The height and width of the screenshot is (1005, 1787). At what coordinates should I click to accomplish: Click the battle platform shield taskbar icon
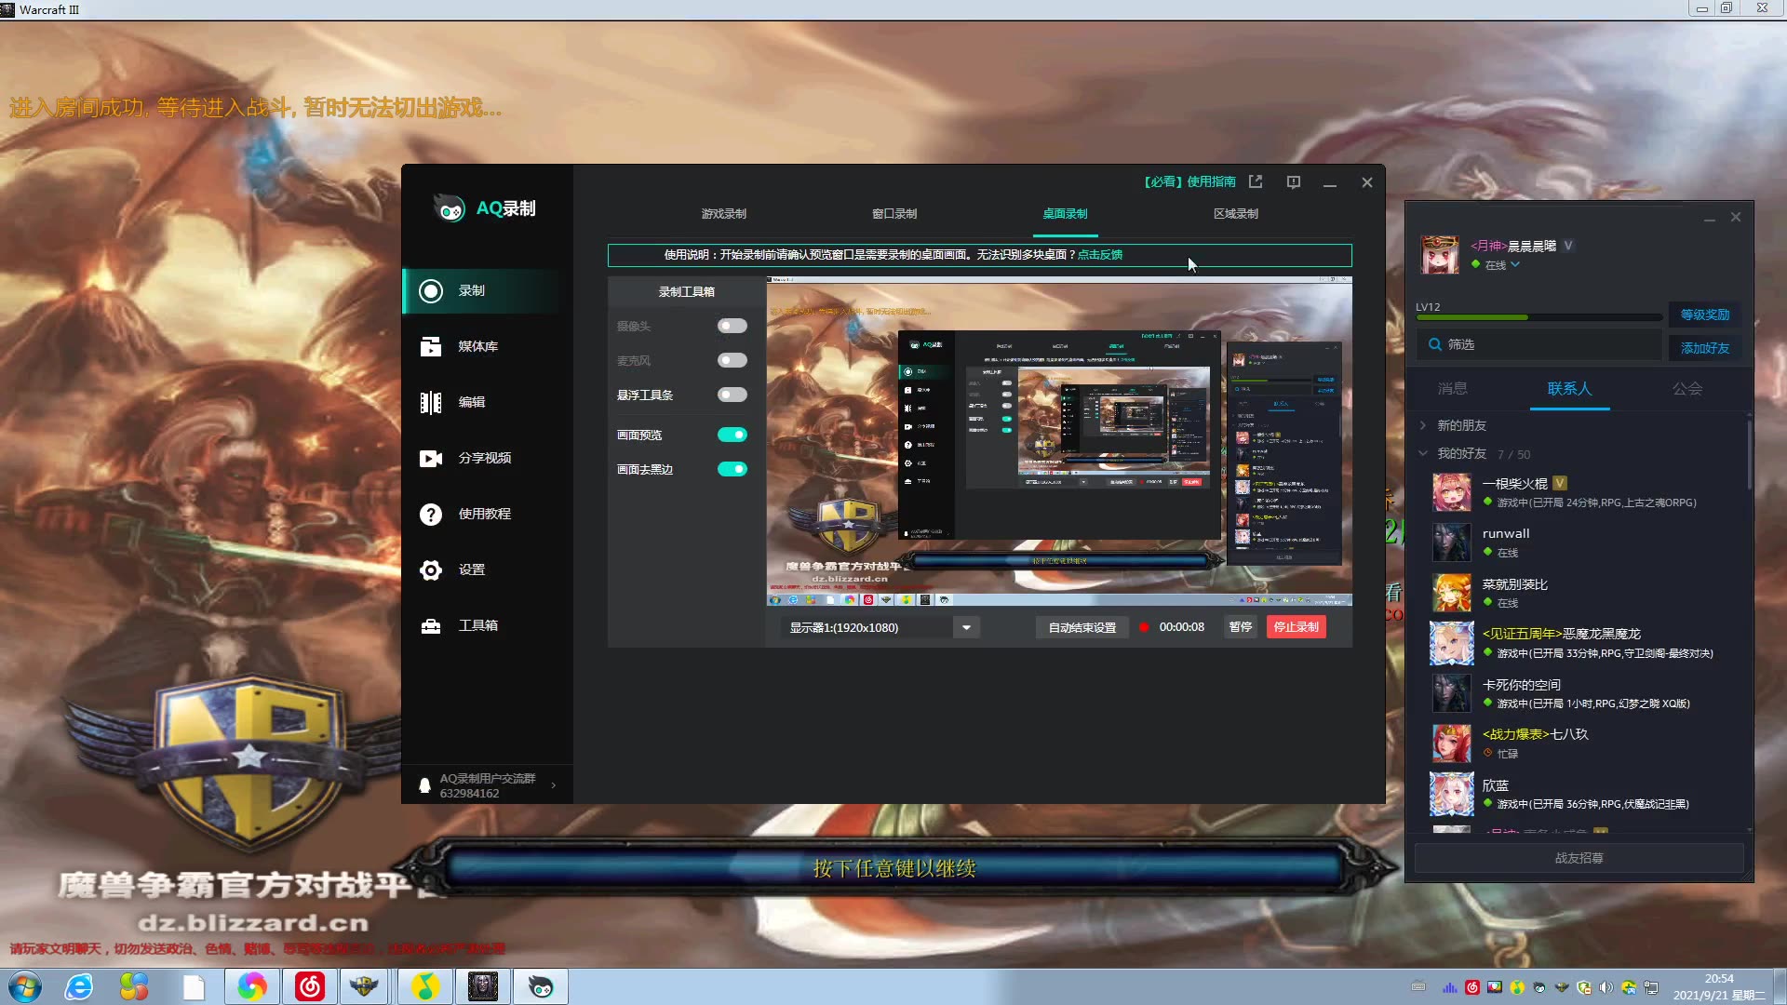(x=364, y=986)
